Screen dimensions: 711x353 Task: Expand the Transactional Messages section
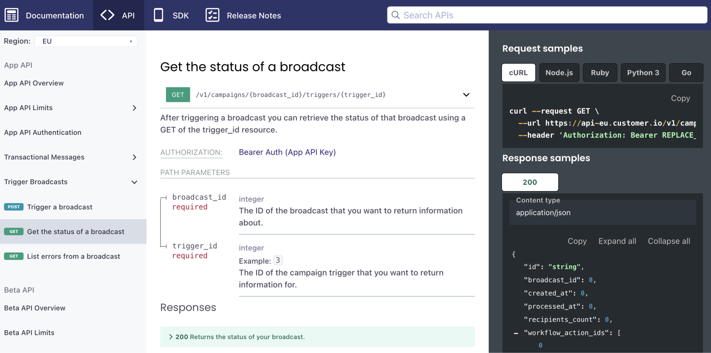point(134,157)
